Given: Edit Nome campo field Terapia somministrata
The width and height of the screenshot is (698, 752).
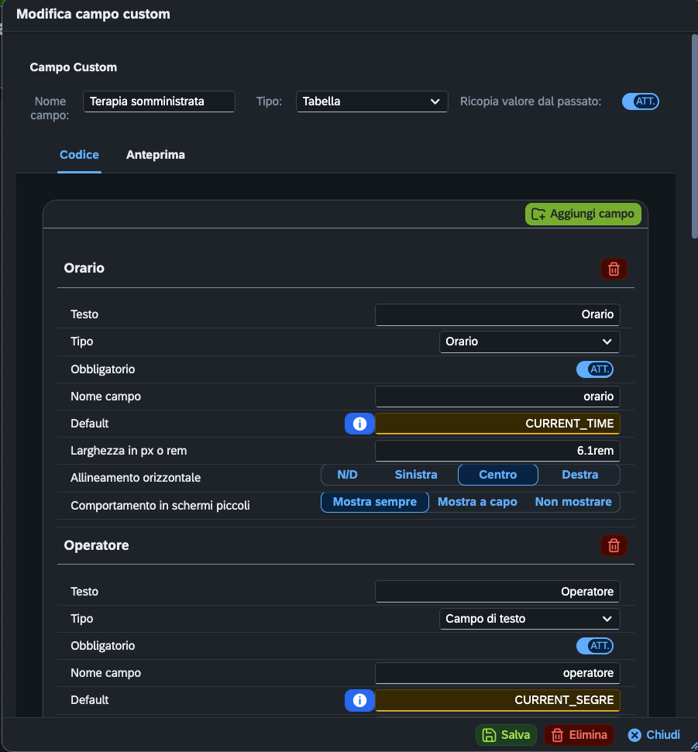Looking at the screenshot, I should pos(159,101).
